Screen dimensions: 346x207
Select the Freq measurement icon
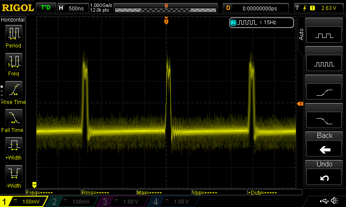pos(14,62)
